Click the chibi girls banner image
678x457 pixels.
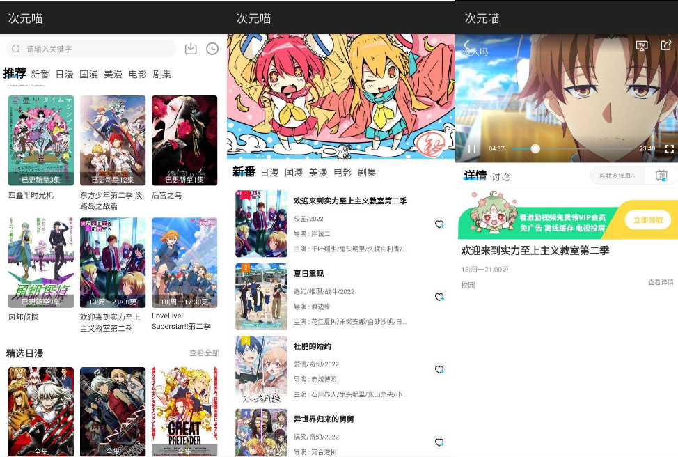[x=341, y=97]
